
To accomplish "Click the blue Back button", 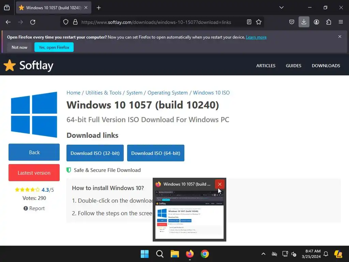I will 34,152.
